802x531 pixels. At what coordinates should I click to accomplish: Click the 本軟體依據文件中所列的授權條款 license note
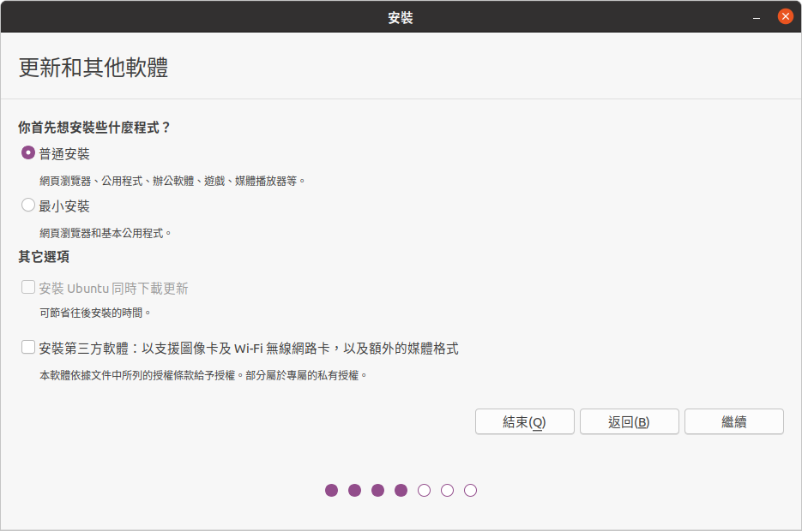click(204, 375)
